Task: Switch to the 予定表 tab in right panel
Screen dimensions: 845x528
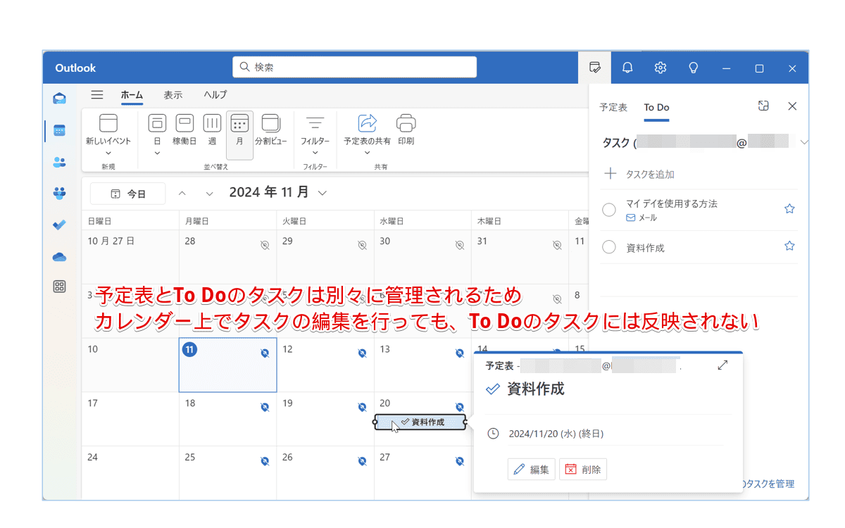Action: (x=613, y=107)
